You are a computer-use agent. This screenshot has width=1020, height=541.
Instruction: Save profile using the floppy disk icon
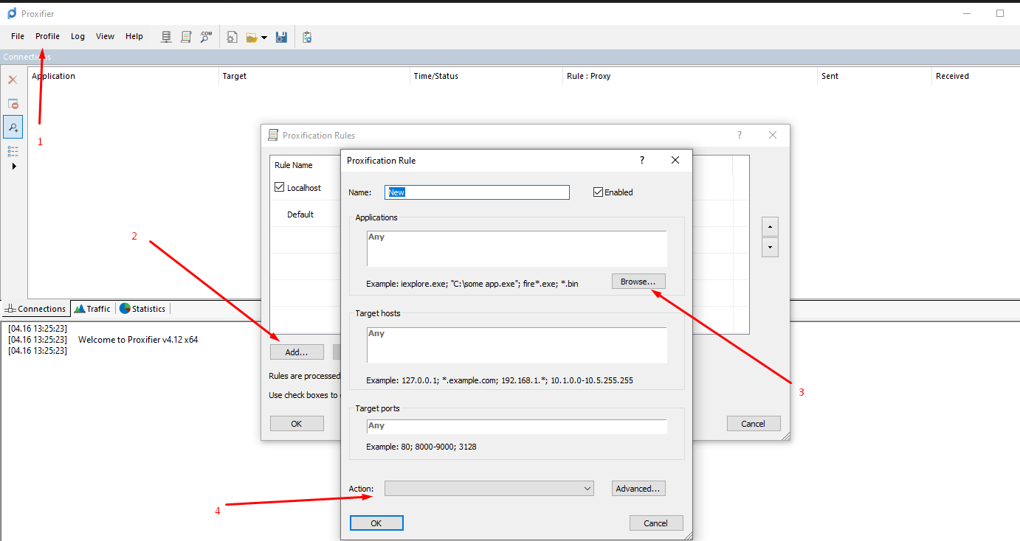[281, 37]
